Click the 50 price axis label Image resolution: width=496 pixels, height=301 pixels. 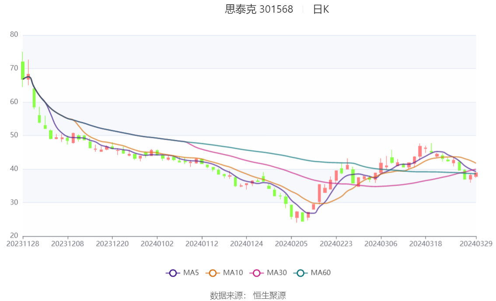pos(14,135)
